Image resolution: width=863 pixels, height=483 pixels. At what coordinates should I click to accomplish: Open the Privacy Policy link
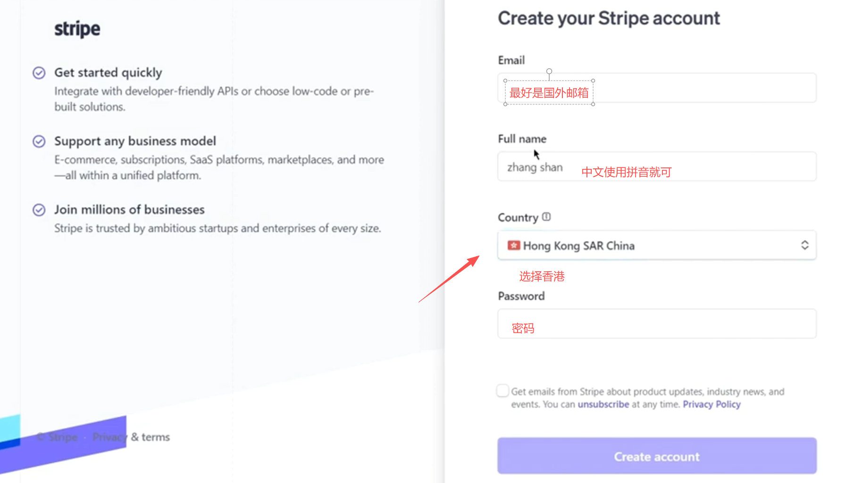tap(712, 404)
